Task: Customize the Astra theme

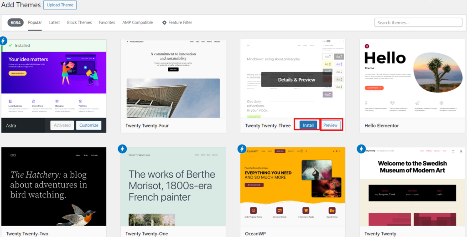Action: click(x=89, y=125)
